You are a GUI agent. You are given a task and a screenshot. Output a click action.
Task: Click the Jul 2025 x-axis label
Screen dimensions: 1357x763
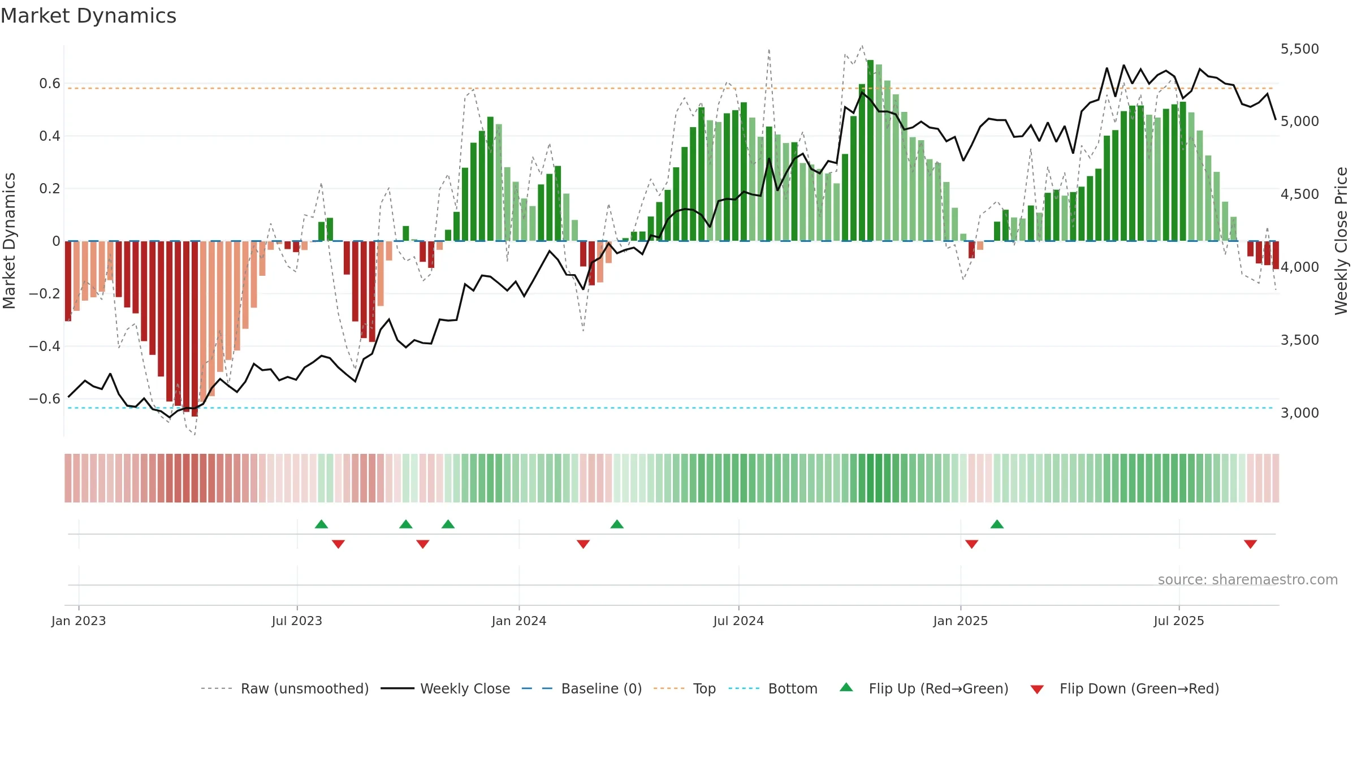pyautogui.click(x=1179, y=621)
